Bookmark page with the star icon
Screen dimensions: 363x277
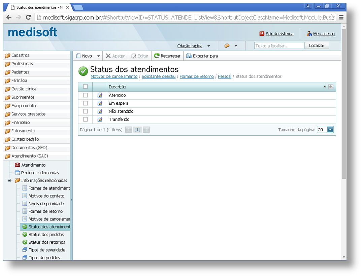(332, 18)
